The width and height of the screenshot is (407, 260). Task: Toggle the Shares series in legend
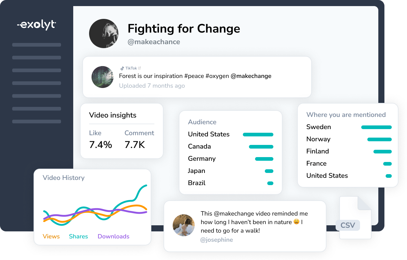(78, 237)
